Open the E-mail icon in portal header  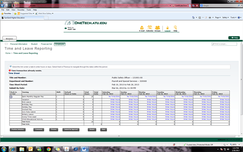[142, 28]
